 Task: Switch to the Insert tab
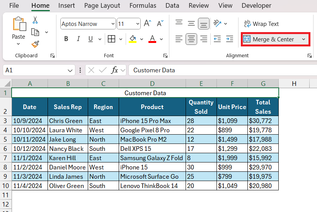pos(66,5)
